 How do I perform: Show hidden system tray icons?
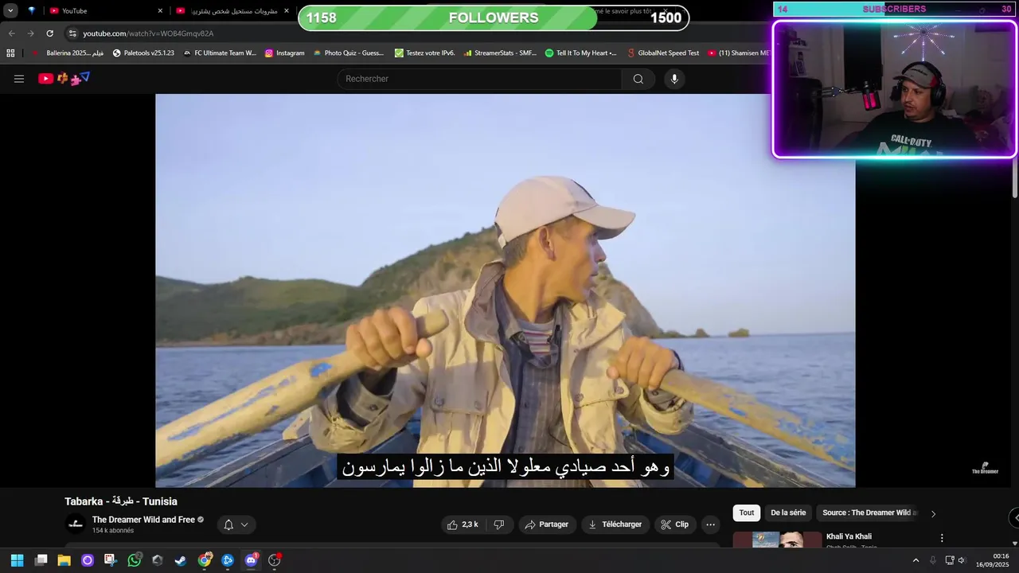click(916, 560)
